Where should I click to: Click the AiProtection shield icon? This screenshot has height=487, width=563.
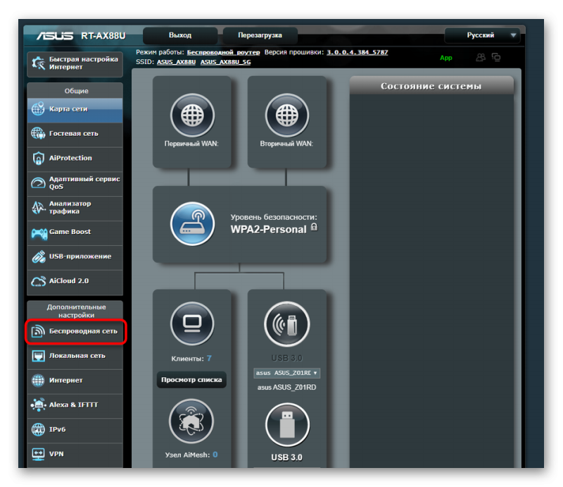(x=38, y=159)
